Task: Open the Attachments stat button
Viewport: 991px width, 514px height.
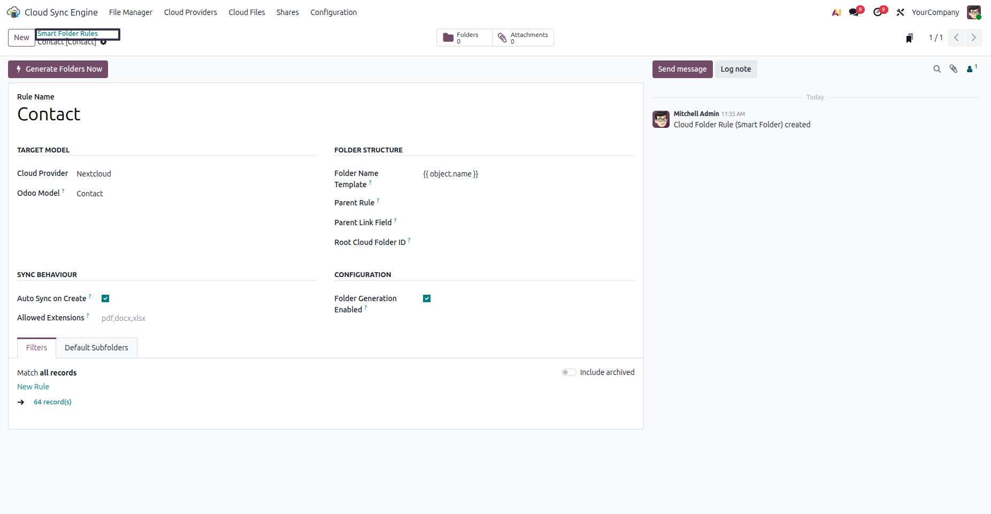Action: 523,38
